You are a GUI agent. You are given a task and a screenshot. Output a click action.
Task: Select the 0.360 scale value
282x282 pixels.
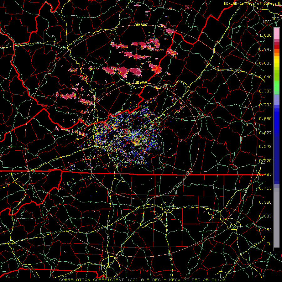click(265, 202)
